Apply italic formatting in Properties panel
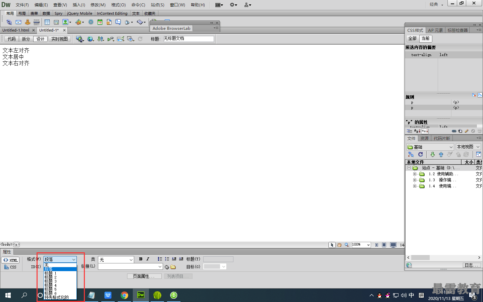 coord(148,259)
